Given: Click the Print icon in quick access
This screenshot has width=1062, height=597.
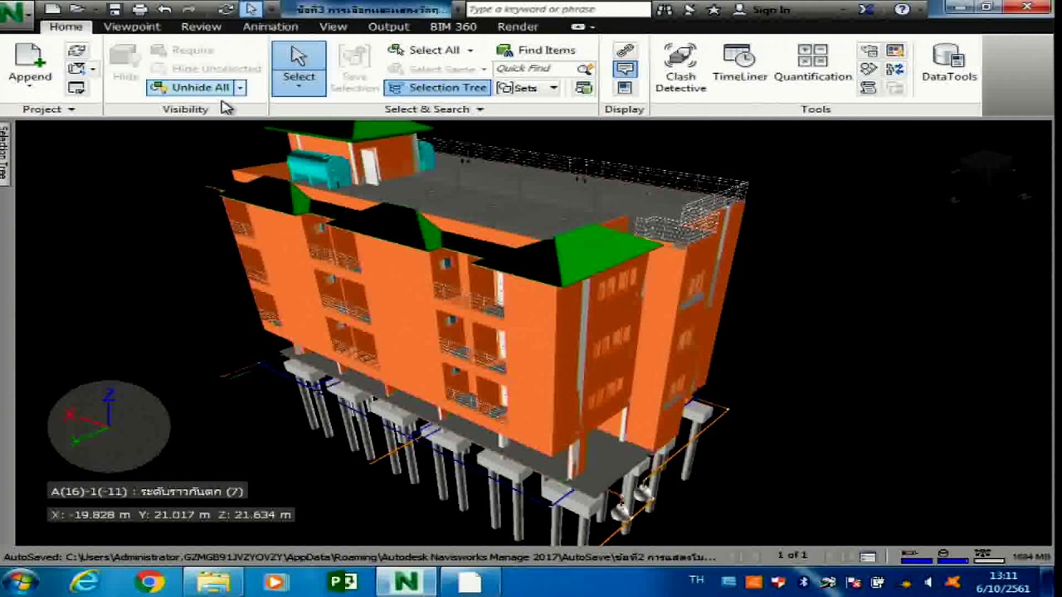Looking at the screenshot, I should point(139,9).
